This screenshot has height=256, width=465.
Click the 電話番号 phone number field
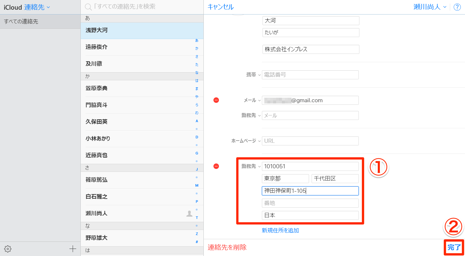310,75
